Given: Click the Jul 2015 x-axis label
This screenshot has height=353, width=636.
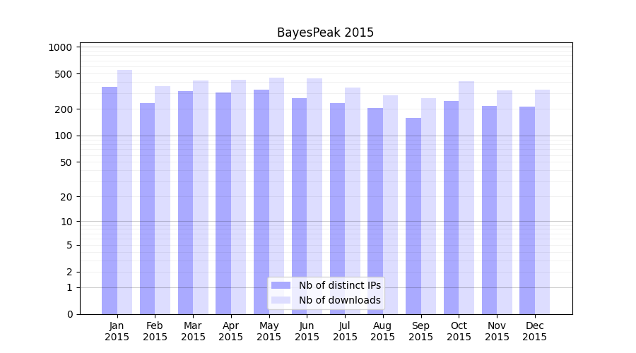Looking at the screenshot, I should [345, 331].
